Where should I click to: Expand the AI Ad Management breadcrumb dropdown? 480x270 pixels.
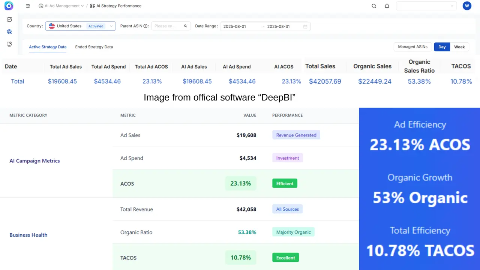click(82, 6)
